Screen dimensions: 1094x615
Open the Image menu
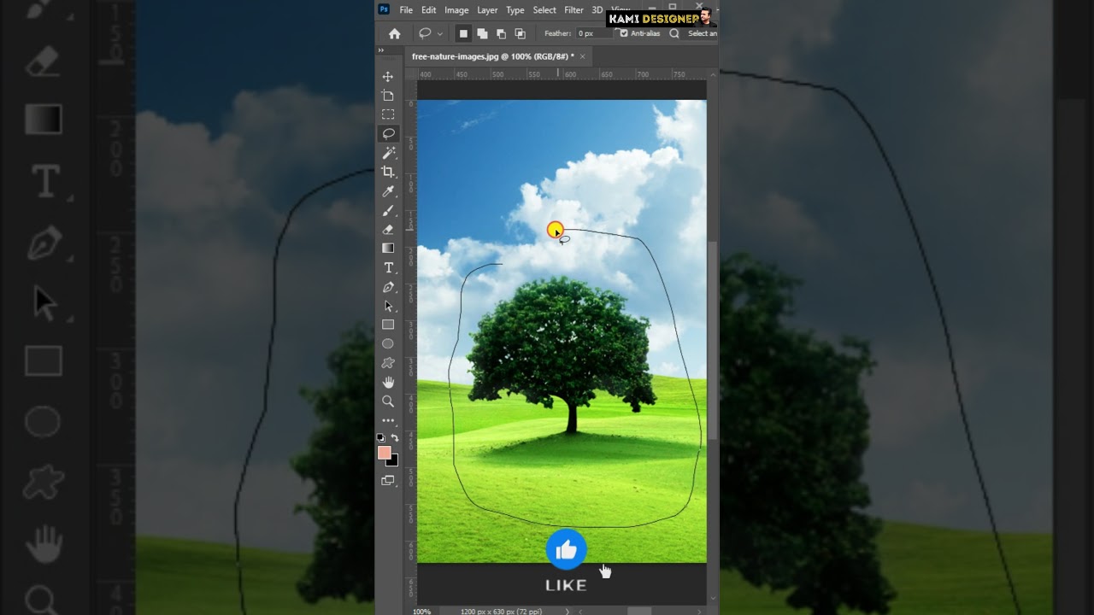[456, 10]
